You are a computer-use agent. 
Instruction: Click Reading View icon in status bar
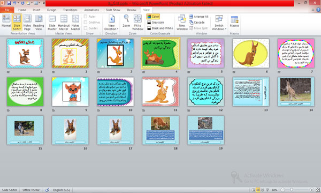click(263, 190)
